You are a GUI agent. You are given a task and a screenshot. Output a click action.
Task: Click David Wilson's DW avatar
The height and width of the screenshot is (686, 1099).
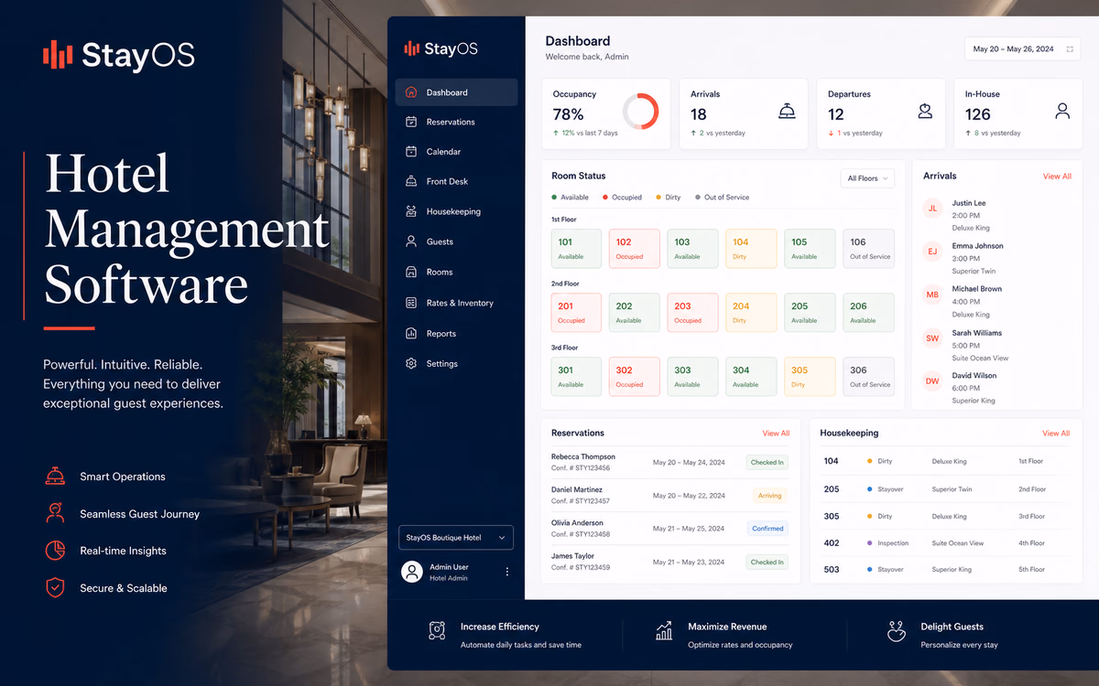(x=932, y=381)
